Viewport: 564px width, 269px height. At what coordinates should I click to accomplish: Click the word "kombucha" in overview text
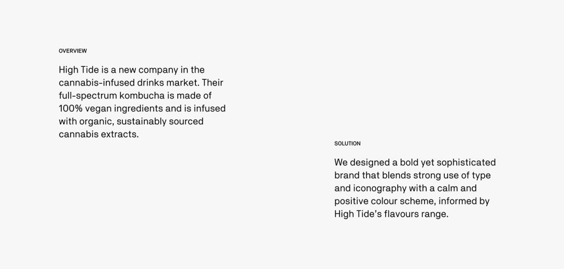(142, 95)
